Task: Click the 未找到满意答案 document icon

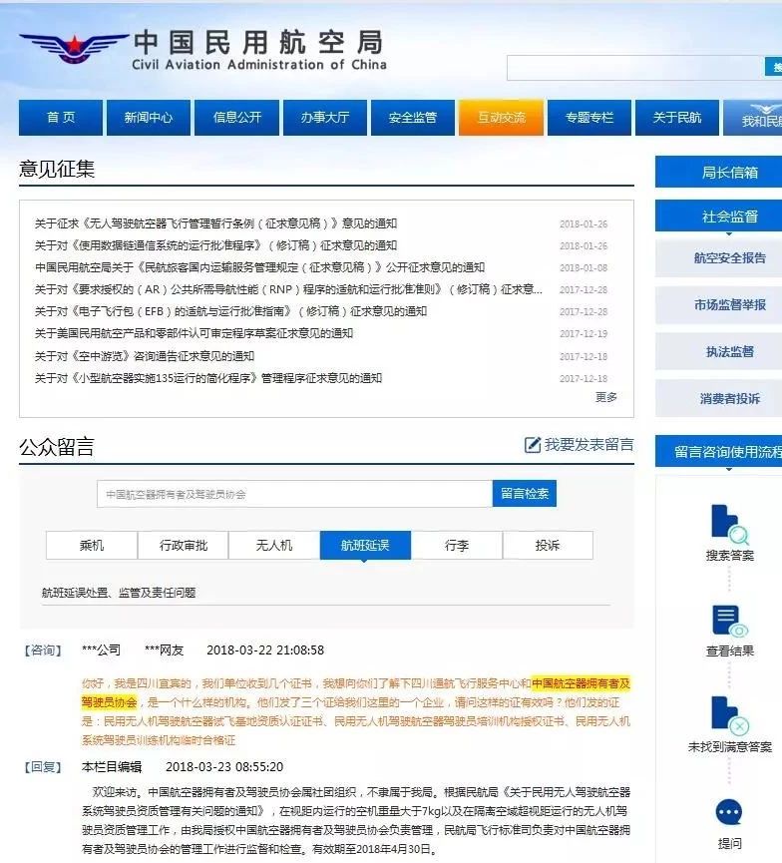Action: tap(730, 715)
